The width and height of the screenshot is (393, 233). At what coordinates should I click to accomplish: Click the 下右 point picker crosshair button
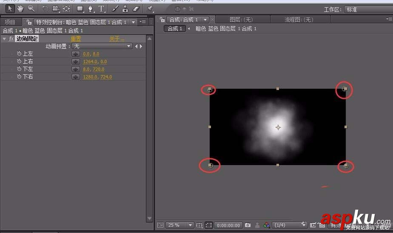pos(75,77)
